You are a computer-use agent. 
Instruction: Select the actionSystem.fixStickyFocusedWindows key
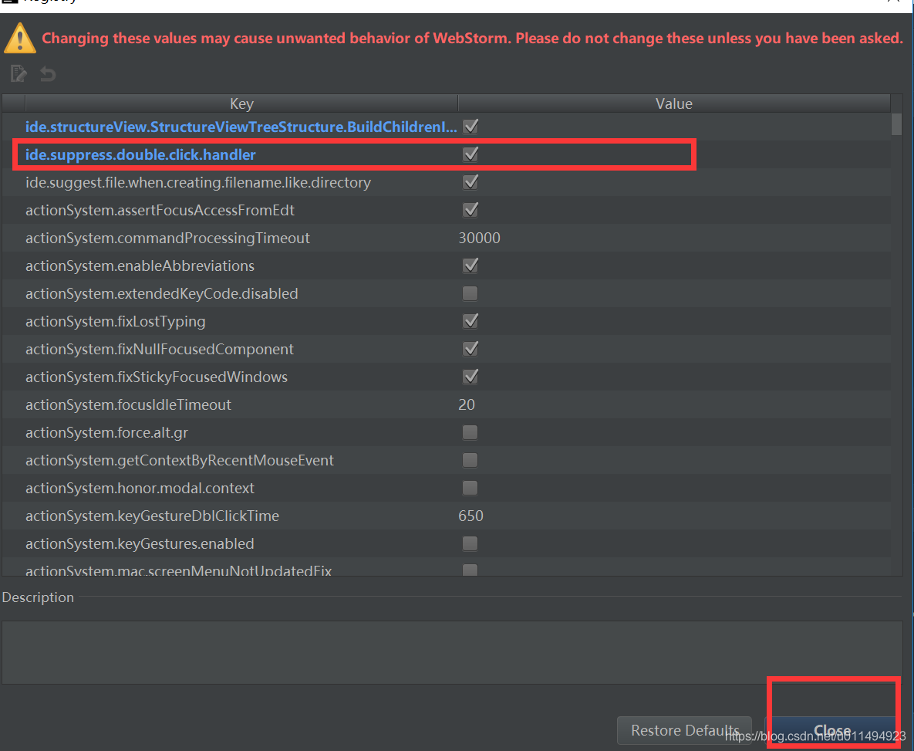(157, 377)
